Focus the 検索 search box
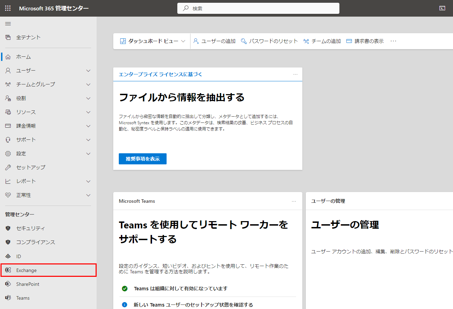 click(x=258, y=8)
